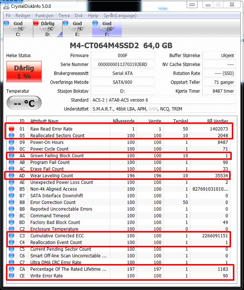Click the Understøttet features field
The image size is (244, 290).
click(x=163, y=109)
